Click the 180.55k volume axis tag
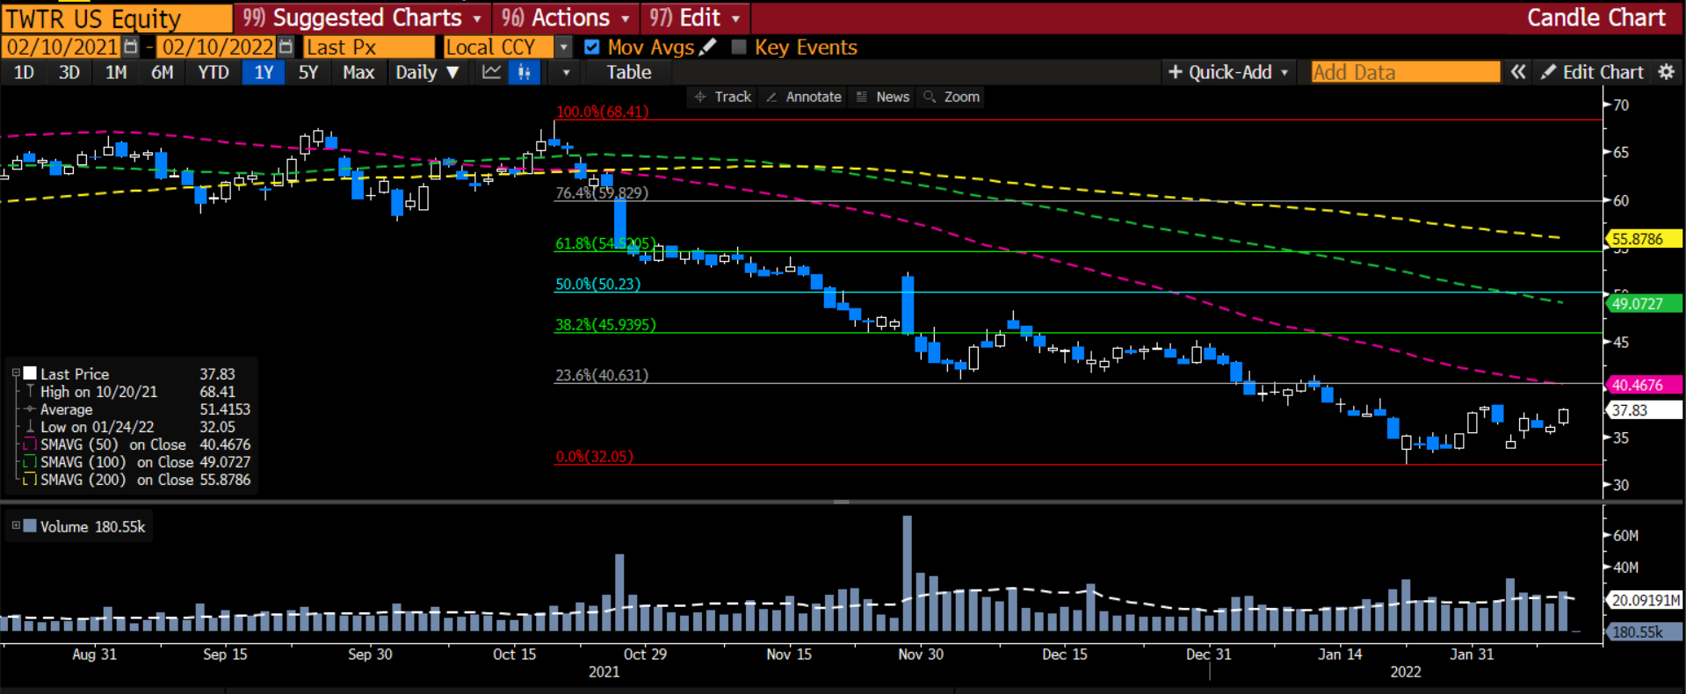The image size is (1686, 694). pos(1643,632)
